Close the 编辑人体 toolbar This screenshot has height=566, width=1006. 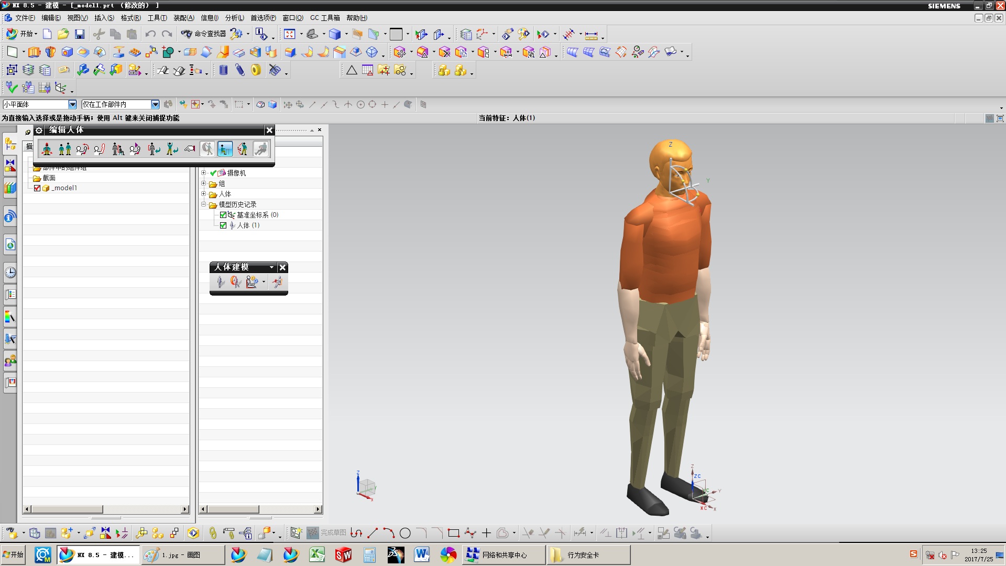pos(269,130)
